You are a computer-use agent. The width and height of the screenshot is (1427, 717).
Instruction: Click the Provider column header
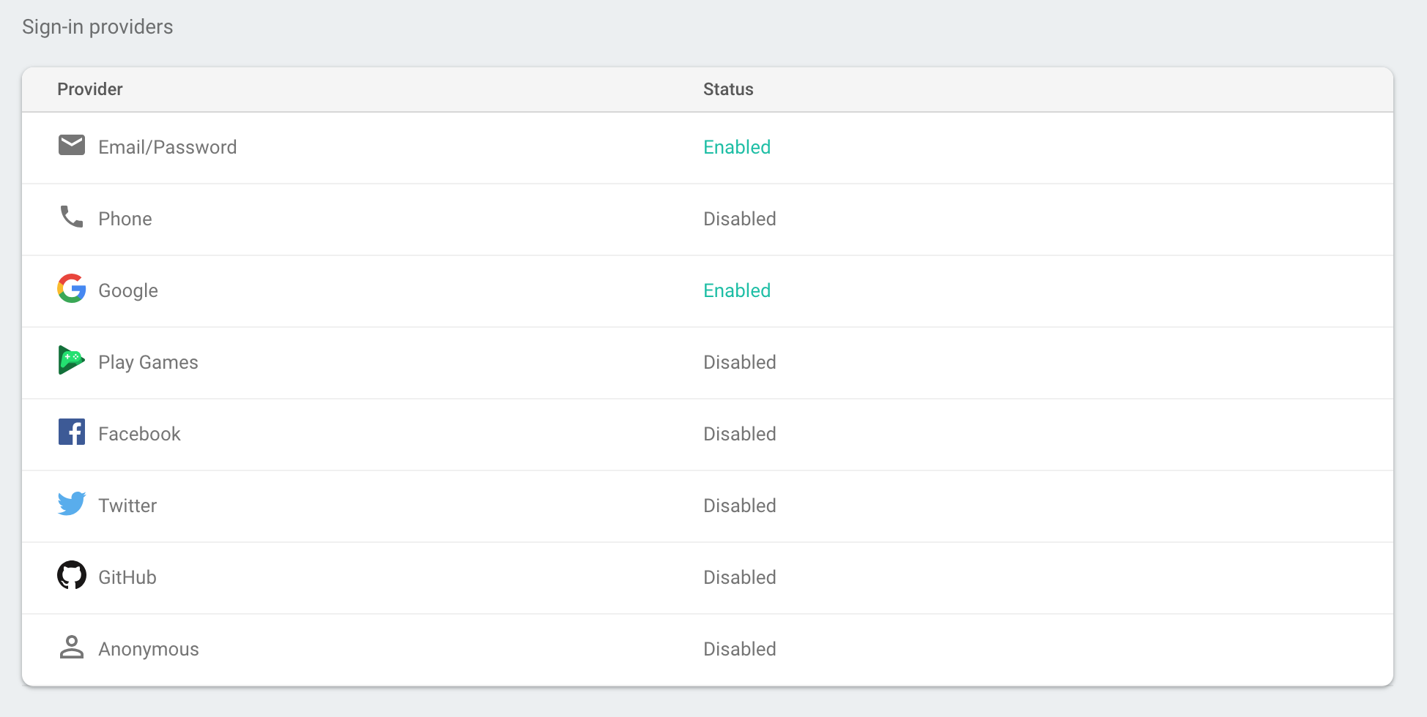click(90, 89)
